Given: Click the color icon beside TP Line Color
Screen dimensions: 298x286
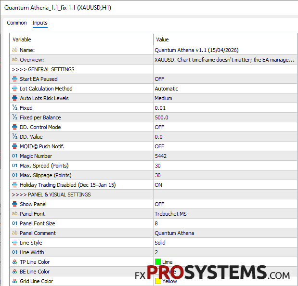Looking at the screenshot, I should [x=14, y=262].
